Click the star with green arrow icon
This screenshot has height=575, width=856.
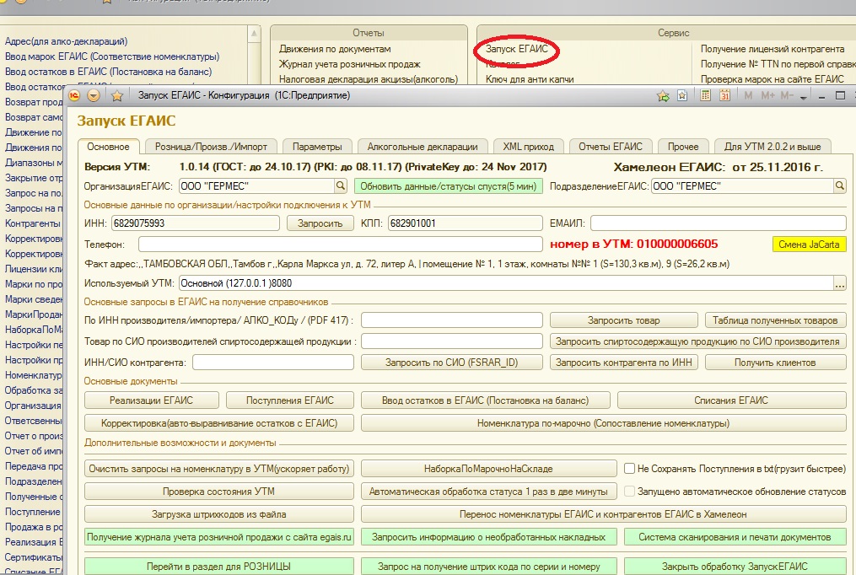[664, 96]
